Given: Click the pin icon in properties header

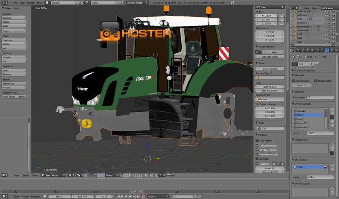Looking at the screenshot, I should 293,57.
